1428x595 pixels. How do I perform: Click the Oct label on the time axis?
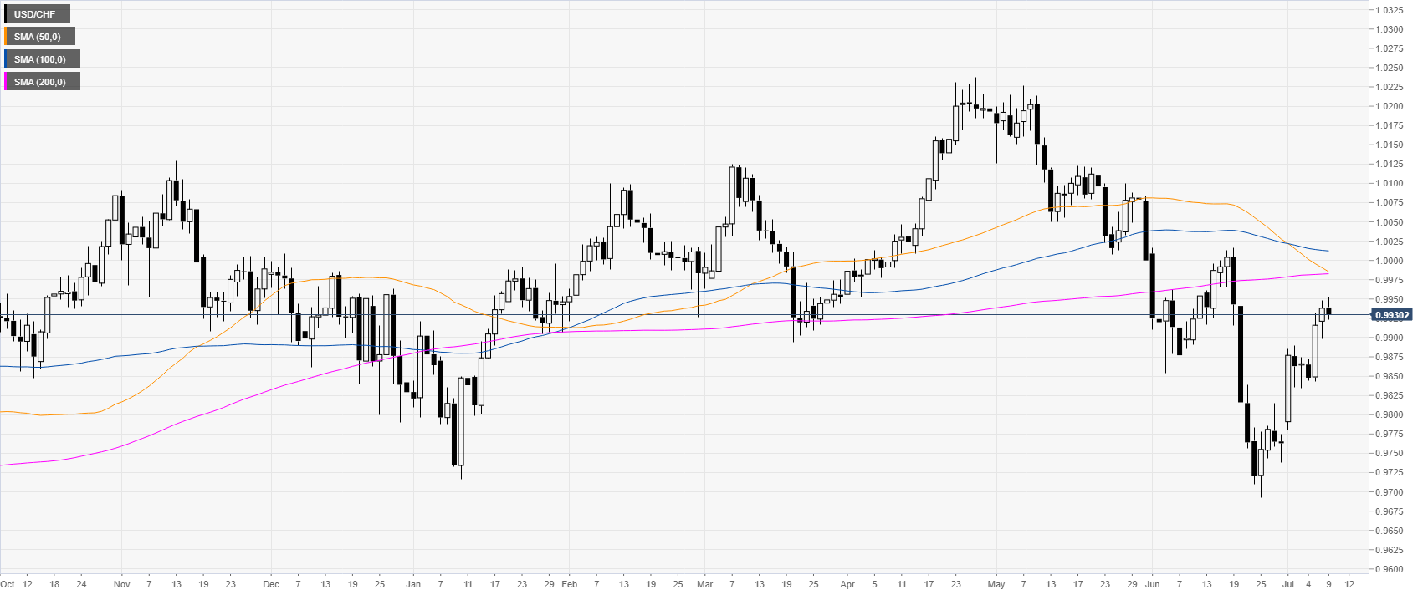pyautogui.click(x=8, y=584)
